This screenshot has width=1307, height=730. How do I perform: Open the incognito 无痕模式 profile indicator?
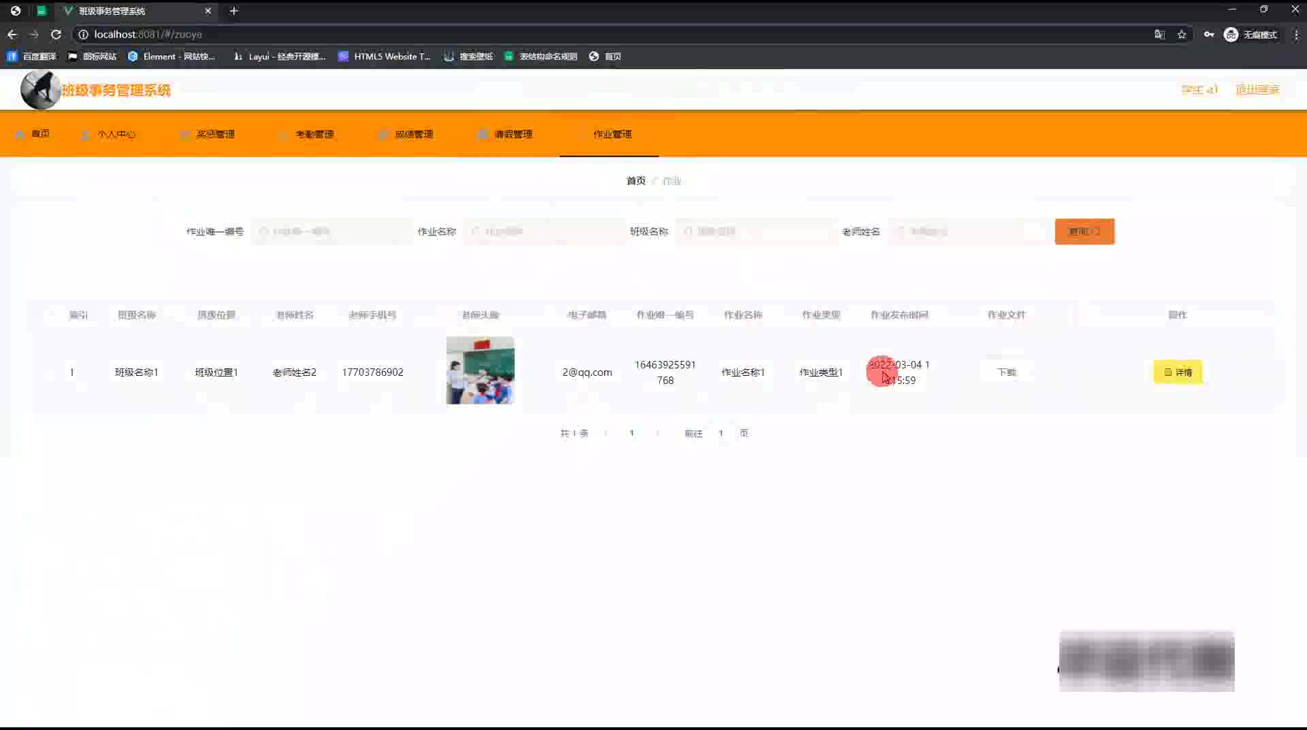point(1250,34)
